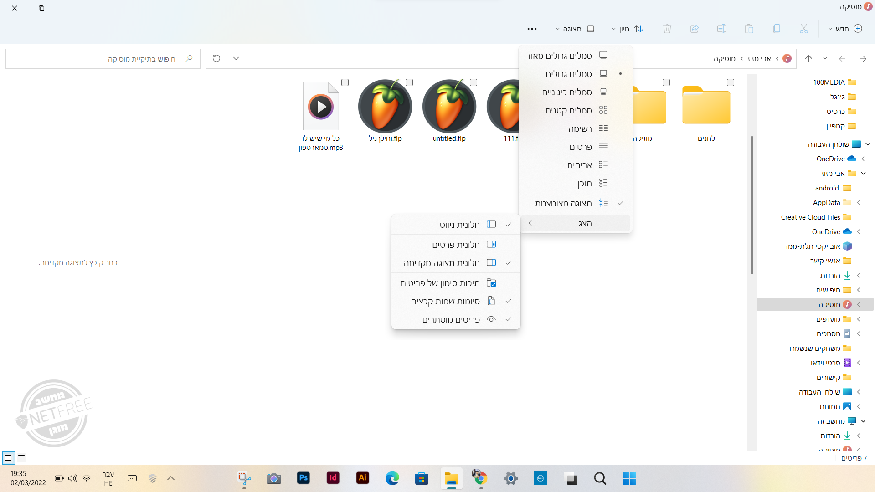This screenshot has width=875, height=492.
Task: Open Chrome from the taskbar
Action: (x=480, y=478)
